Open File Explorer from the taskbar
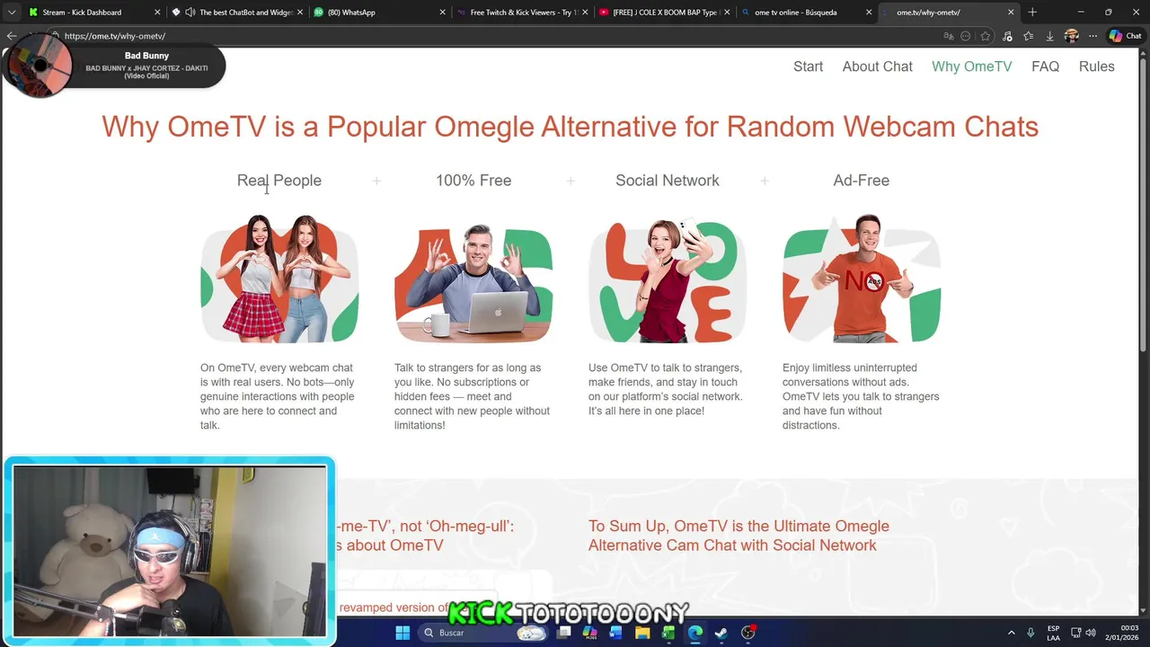1150x647 pixels. pos(642,633)
